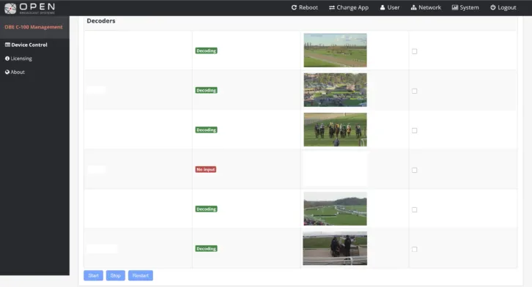
Task: Go to Device Control in sidebar
Action: pos(26,45)
